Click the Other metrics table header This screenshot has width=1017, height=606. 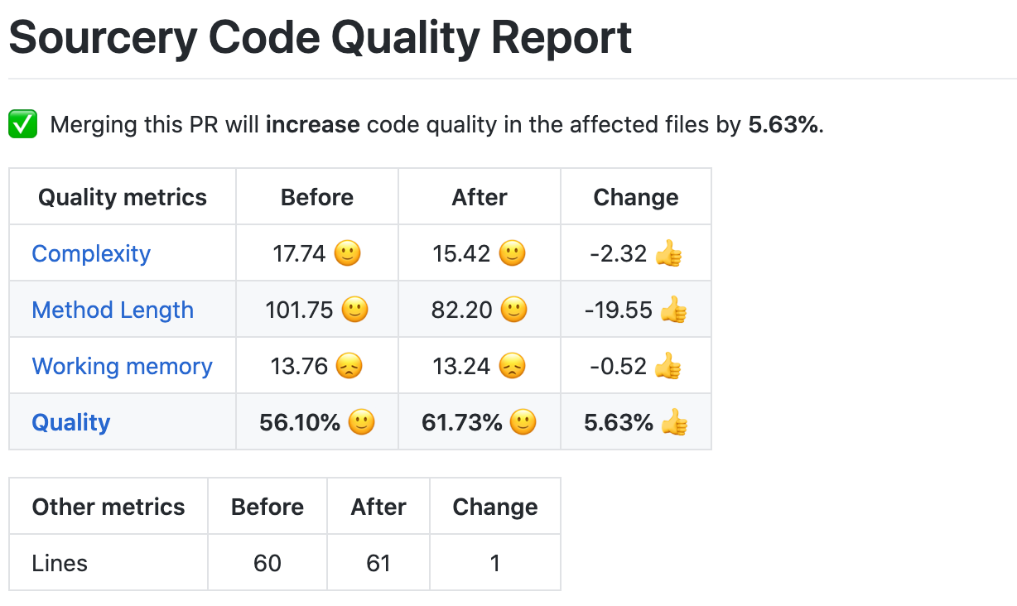click(x=108, y=507)
